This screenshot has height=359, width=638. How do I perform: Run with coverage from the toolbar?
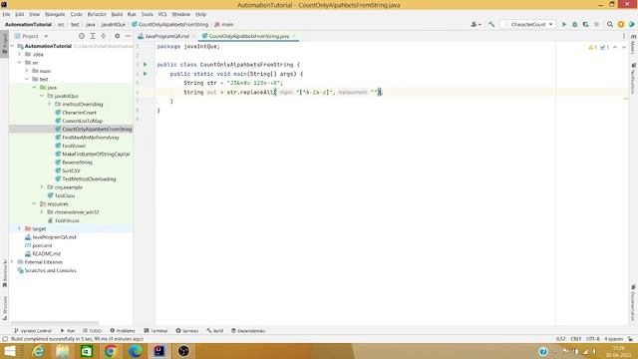click(585, 24)
